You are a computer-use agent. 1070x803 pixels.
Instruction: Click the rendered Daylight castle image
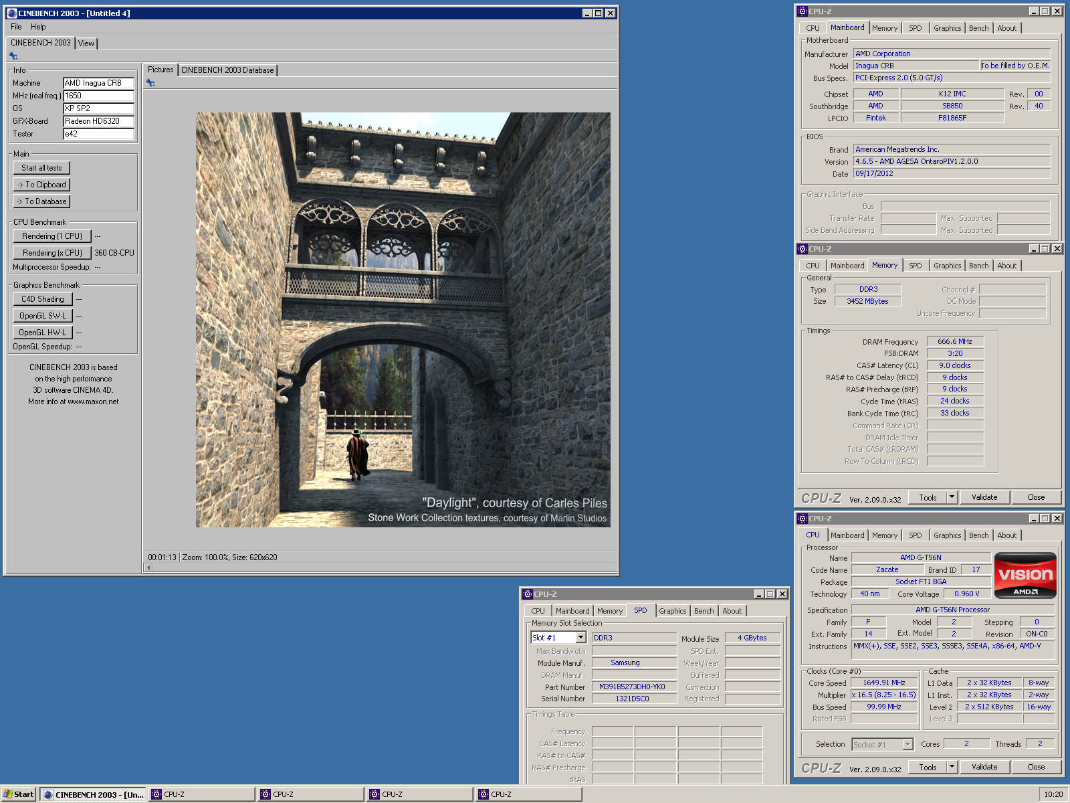403,320
